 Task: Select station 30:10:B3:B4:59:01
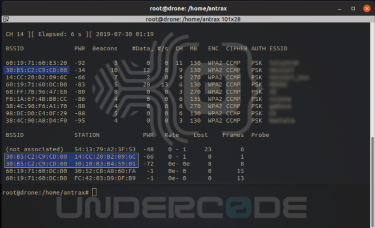tap(105, 164)
